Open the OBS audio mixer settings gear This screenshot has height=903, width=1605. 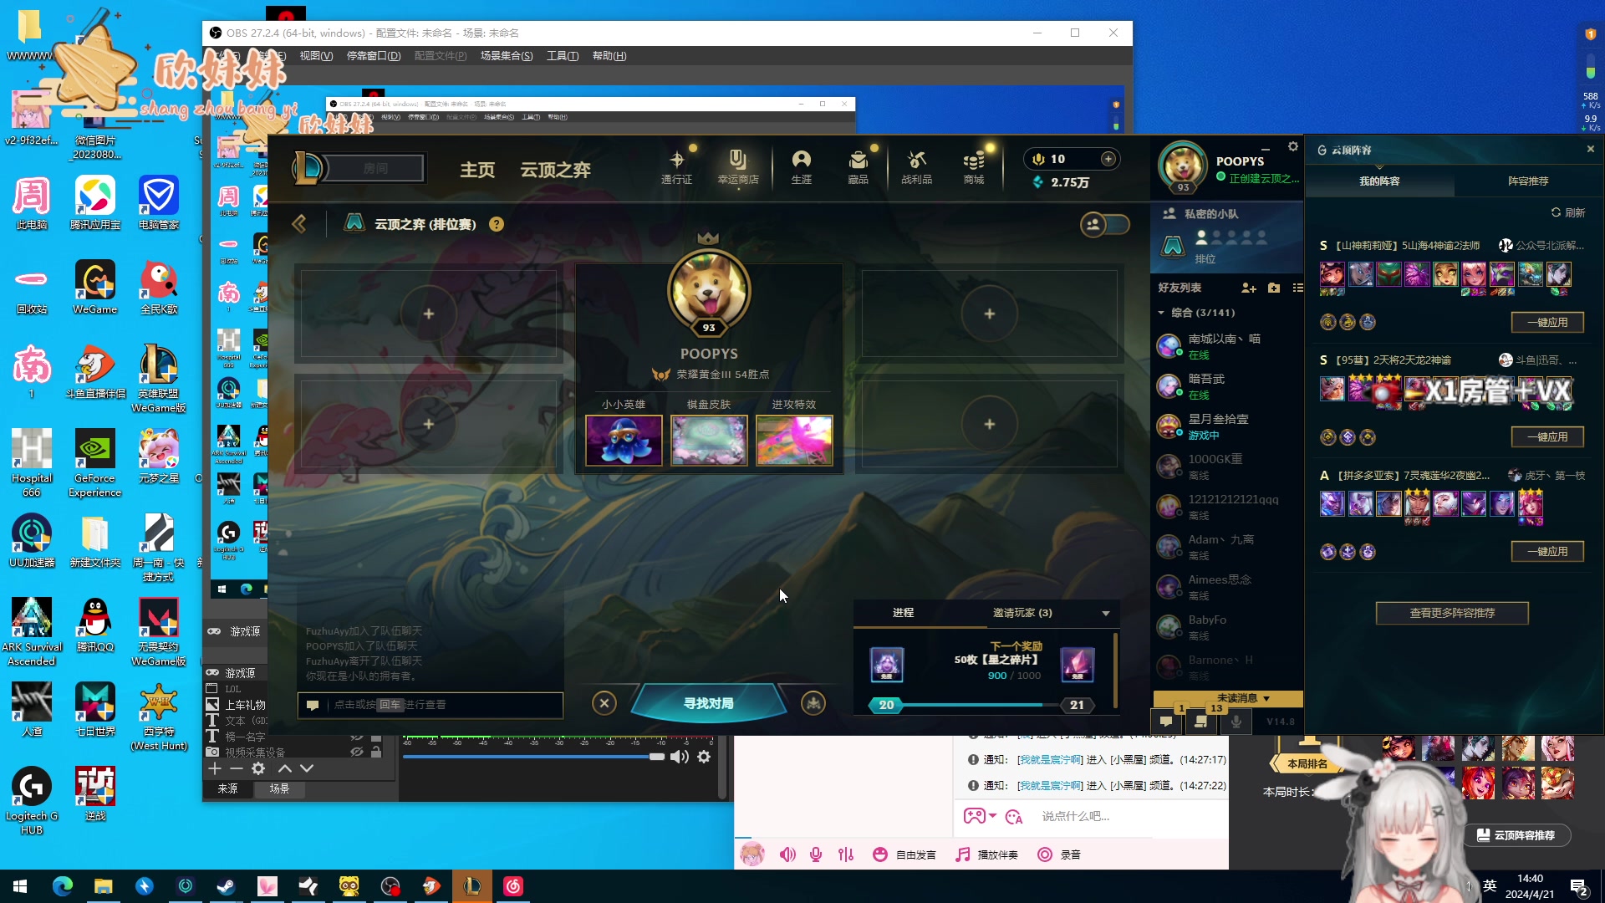[704, 757]
